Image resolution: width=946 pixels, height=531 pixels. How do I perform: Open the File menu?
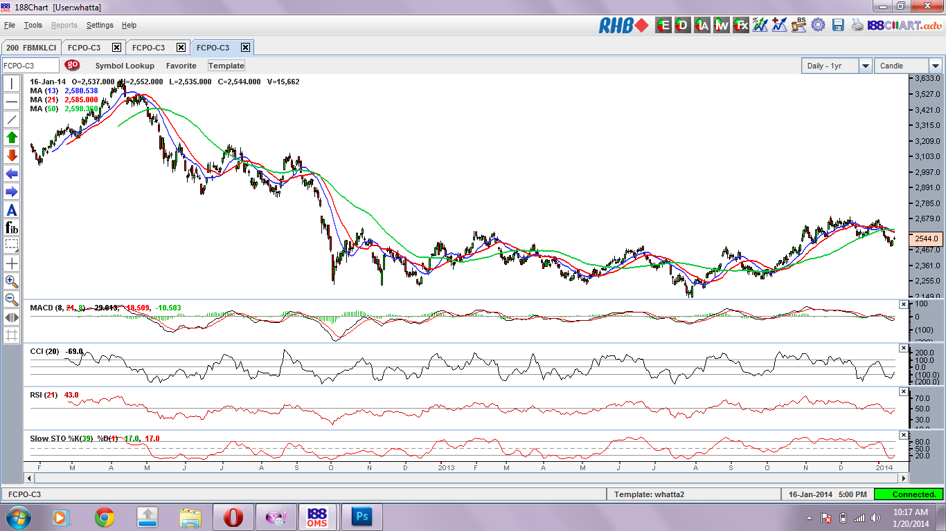(10, 25)
